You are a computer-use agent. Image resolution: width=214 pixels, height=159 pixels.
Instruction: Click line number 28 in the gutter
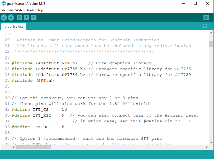coord(7,86)
